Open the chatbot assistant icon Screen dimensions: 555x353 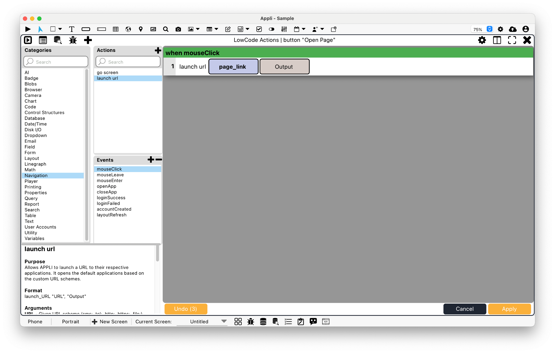(313, 322)
